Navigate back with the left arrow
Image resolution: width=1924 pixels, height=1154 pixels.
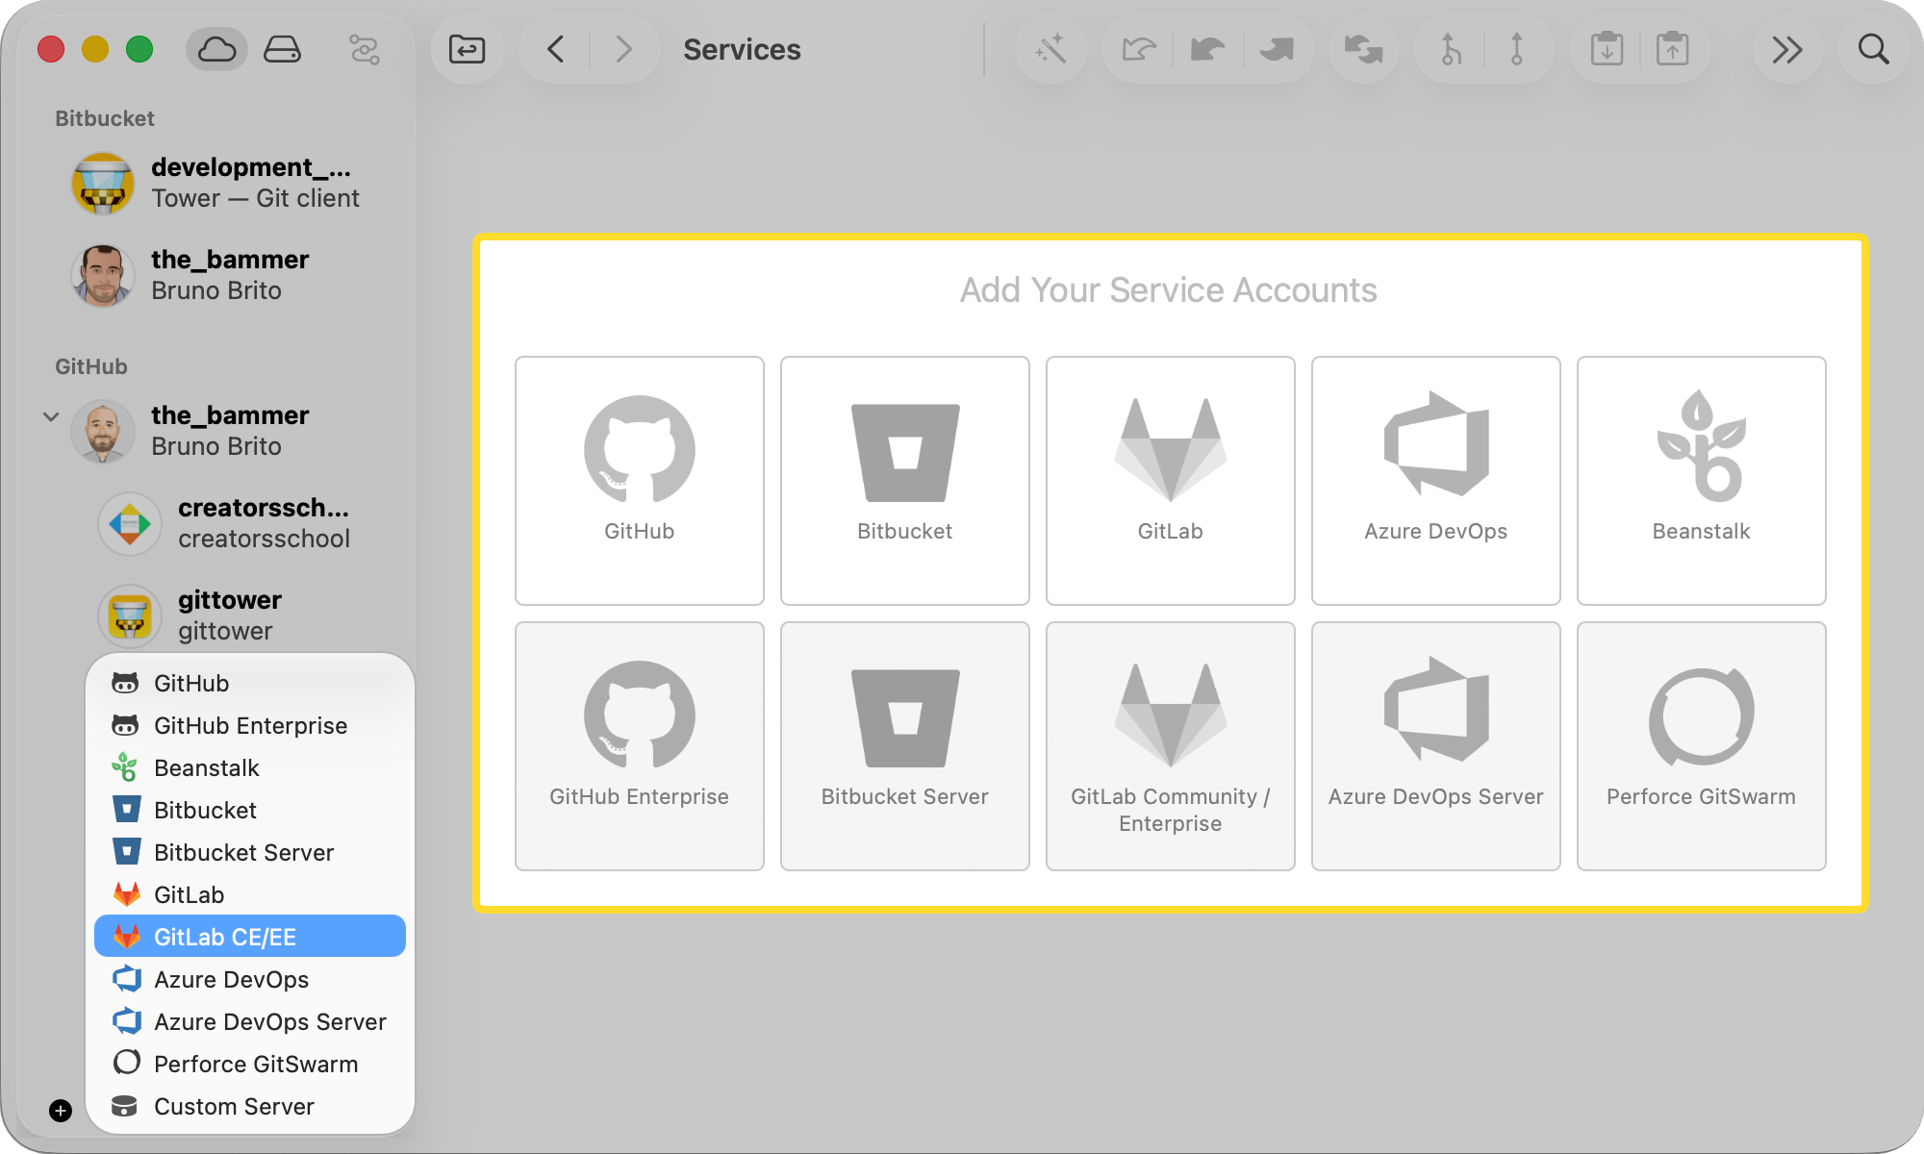pyautogui.click(x=555, y=49)
